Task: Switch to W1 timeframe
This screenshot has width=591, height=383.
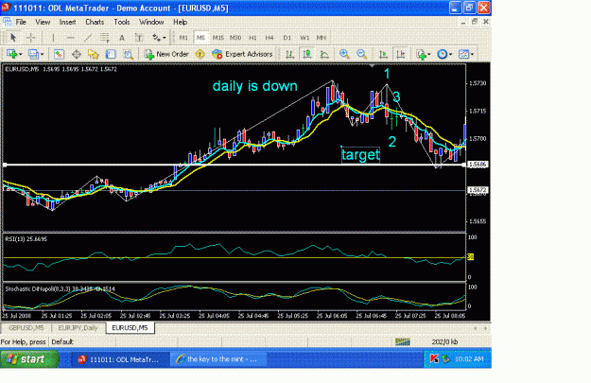Action: [x=304, y=37]
